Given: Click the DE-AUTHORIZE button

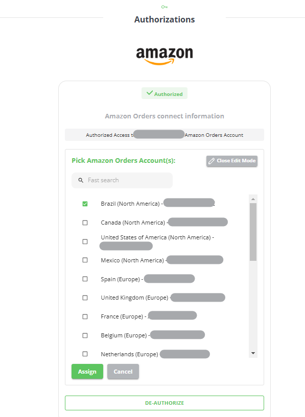Looking at the screenshot, I should tap(165, 403).
